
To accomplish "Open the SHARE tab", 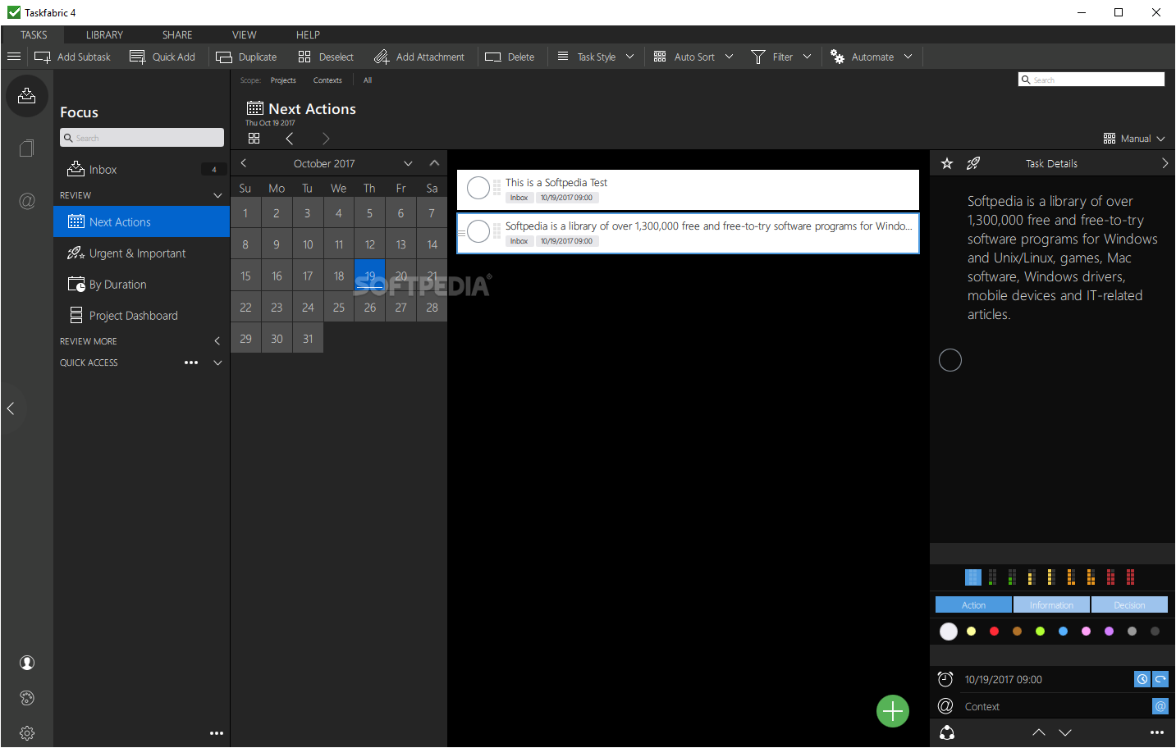I will [177, 34].
